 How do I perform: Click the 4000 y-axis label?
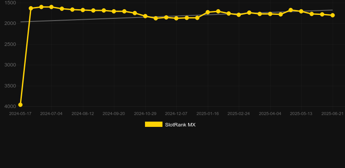10,106
